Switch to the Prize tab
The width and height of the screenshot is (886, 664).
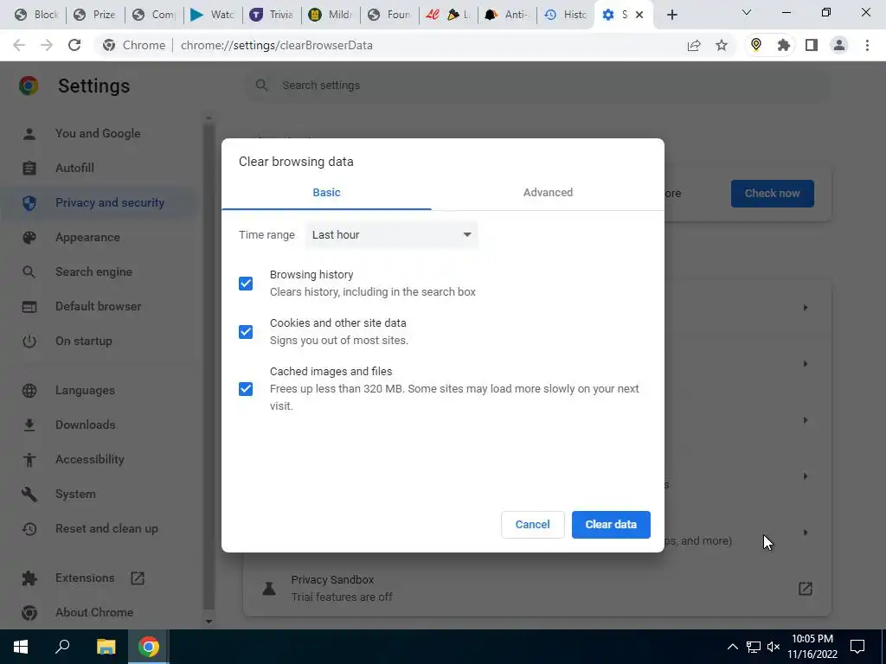click(x=95, y=15)
